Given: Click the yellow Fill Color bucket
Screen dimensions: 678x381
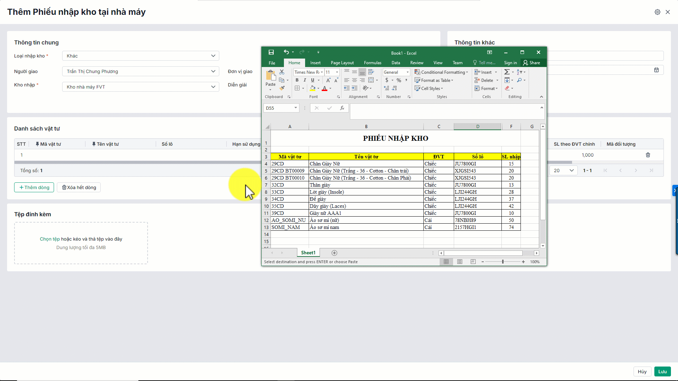Looking at the screenshot, I should [x=313, y=88].
